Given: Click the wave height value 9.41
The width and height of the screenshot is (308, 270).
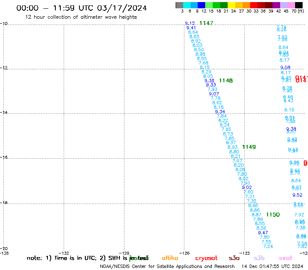Looking at the screenshot, I should [191, 28].
